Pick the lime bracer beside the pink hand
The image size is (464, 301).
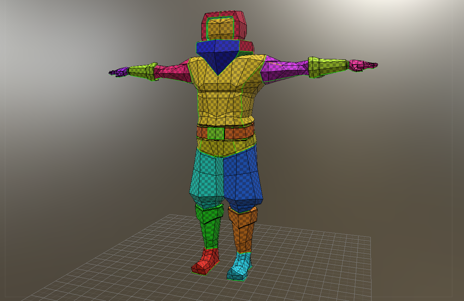click(328, 67)
